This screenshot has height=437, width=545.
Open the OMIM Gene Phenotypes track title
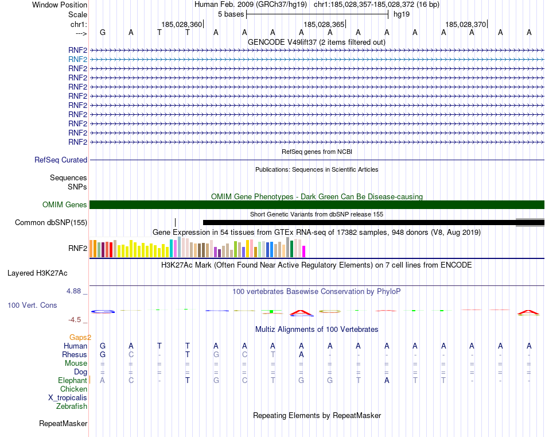317,196
